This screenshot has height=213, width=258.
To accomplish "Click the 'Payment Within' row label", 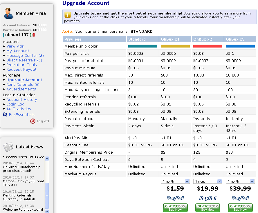I will 79,126.
